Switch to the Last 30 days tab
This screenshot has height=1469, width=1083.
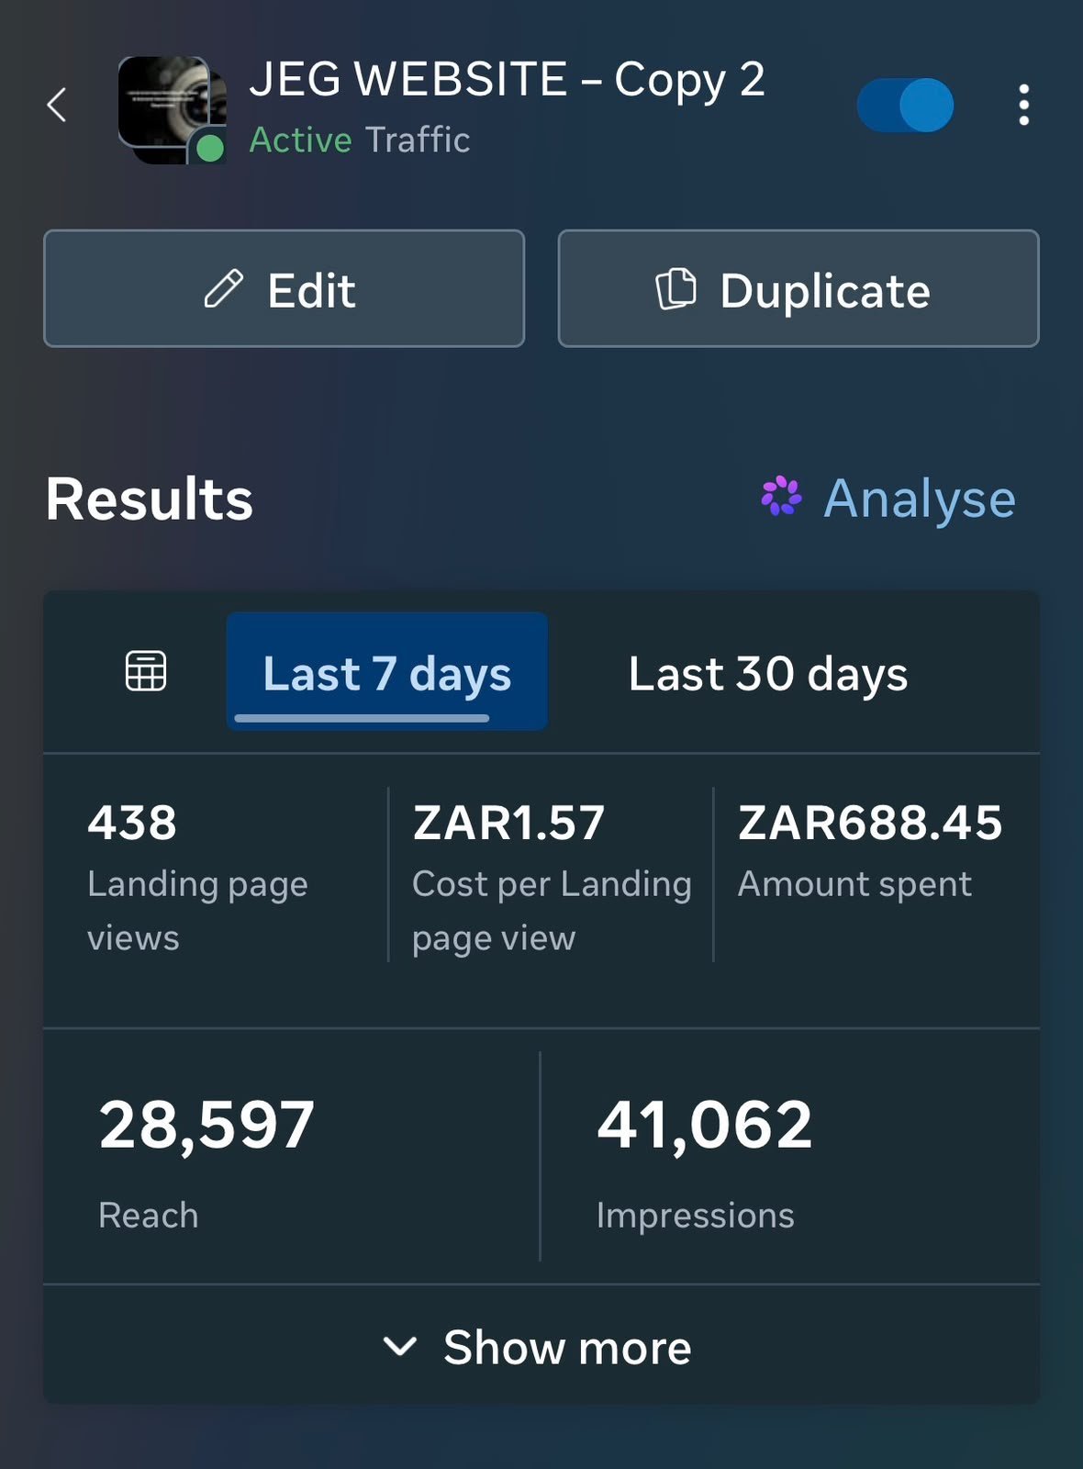coord(768,673)
